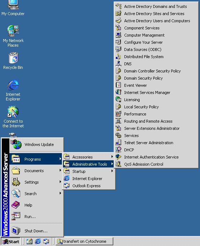Open Windows Update from Start menu
The height and width of the screenshot is (246, 200).
click(36, 145)
